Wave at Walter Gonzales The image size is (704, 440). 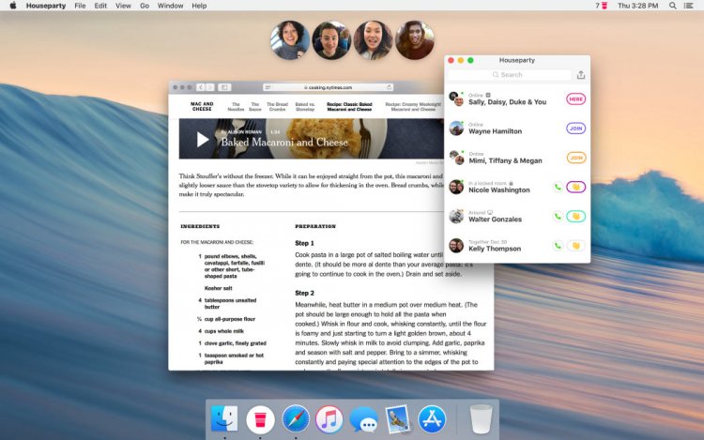pyautogui.click(x=576, y=217)
